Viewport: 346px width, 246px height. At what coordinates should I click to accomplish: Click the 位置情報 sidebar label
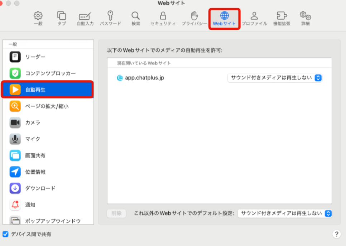coord(35,172)
